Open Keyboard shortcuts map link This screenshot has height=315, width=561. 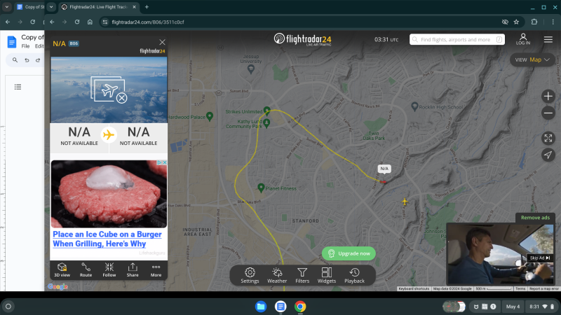414,288
